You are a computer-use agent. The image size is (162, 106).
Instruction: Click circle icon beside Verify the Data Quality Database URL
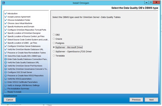6,62
